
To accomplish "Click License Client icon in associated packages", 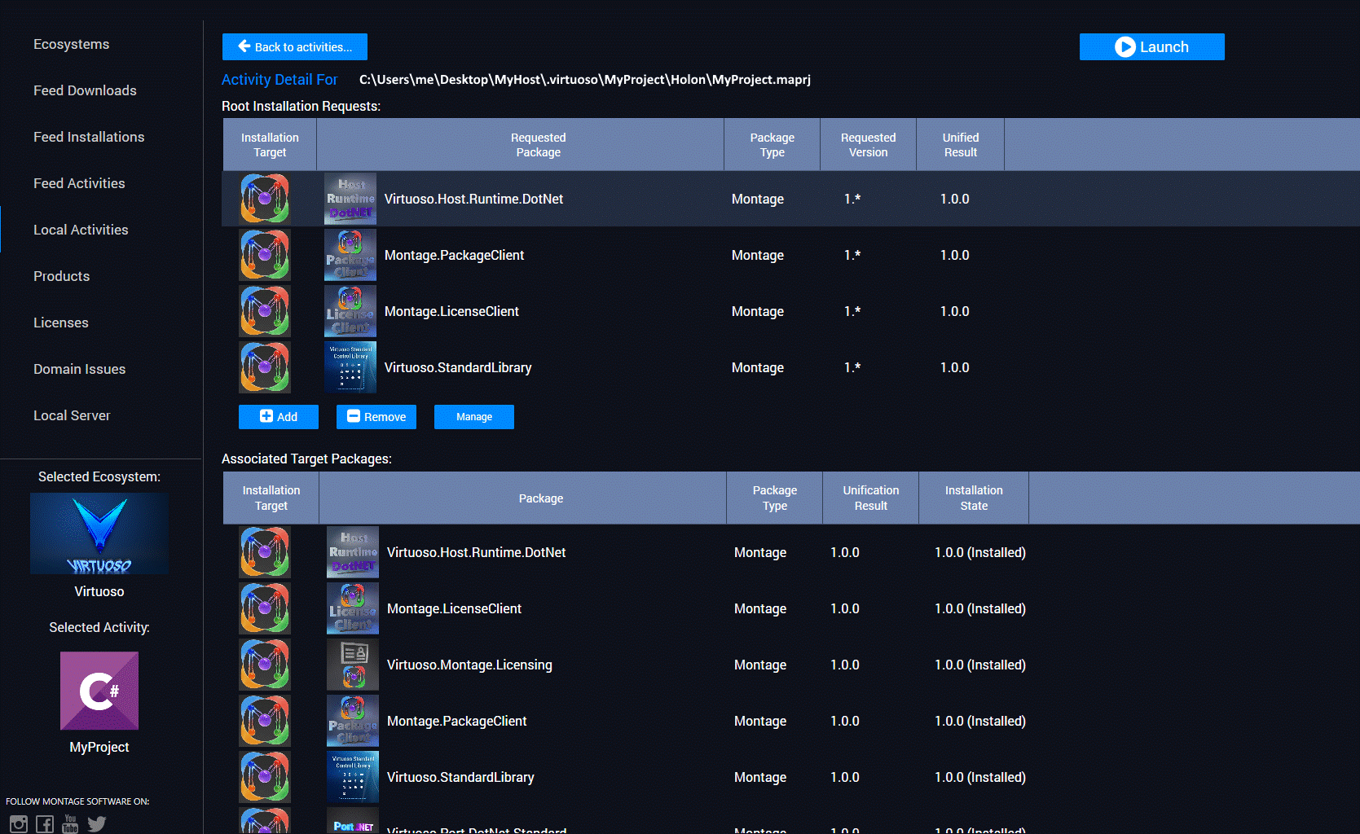I will point(353,608).
